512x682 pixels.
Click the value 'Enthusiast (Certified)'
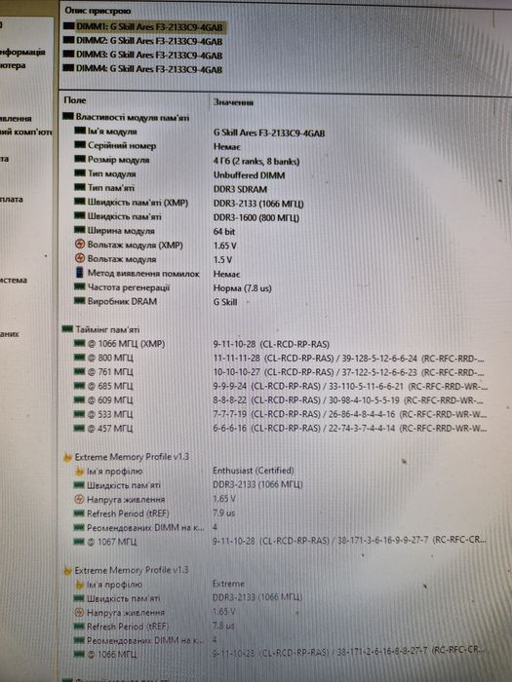tap(254, 471)
